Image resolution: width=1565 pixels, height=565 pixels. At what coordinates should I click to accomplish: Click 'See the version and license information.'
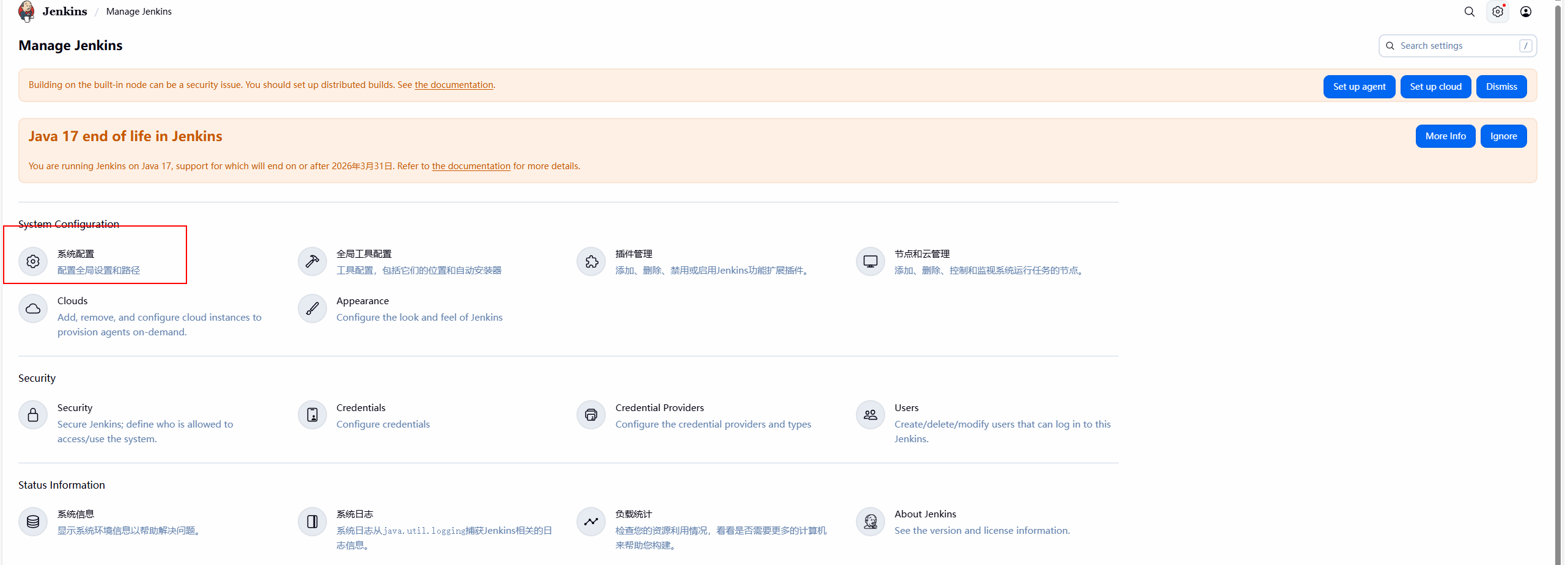click(982, 530)
